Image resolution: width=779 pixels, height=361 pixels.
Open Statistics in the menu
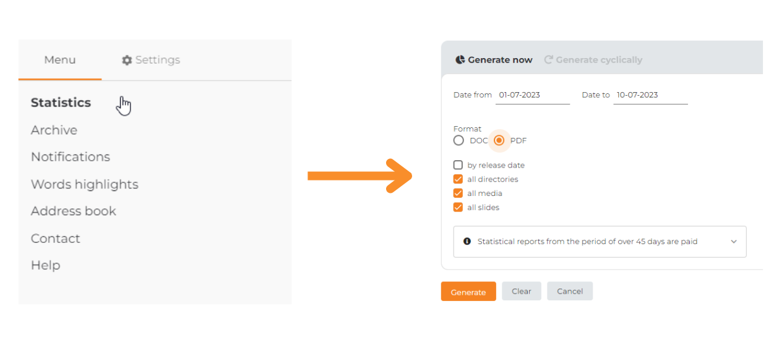pyautogui.click(x=61, y=103)
